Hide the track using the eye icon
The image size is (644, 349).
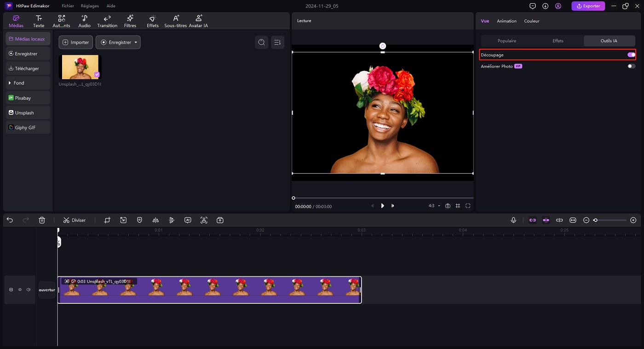20,290
